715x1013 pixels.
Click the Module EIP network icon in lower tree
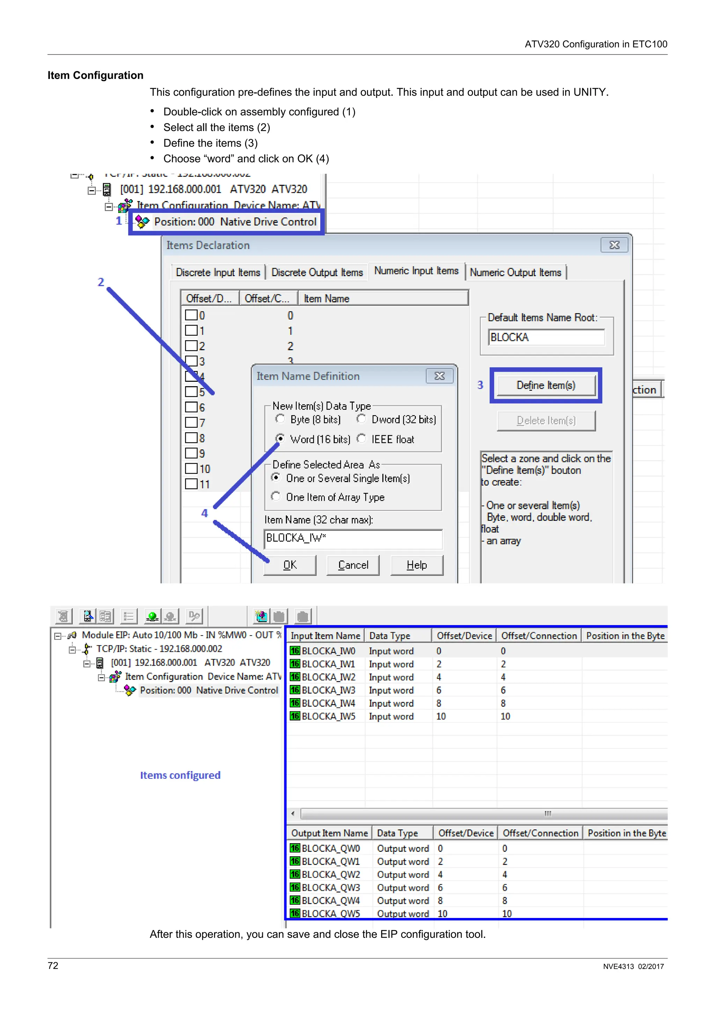[72, 635]
